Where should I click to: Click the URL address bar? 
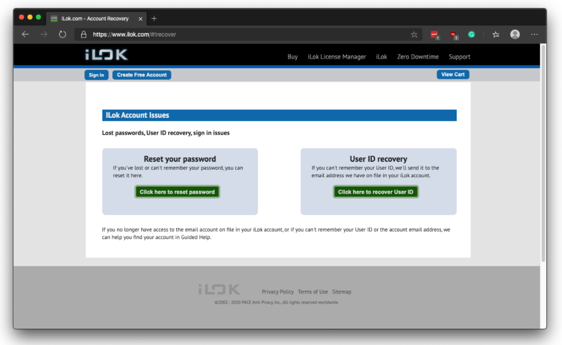click(242, 34)
